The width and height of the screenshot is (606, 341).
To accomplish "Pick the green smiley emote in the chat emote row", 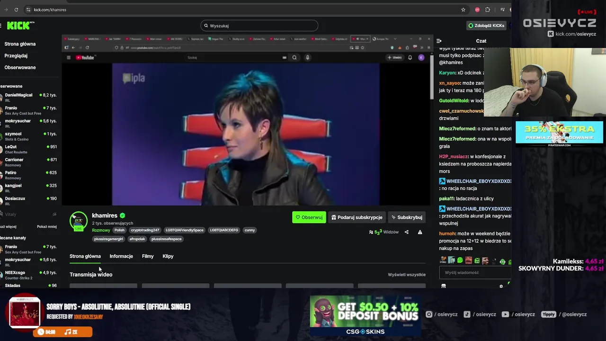I will click(460, 260).
